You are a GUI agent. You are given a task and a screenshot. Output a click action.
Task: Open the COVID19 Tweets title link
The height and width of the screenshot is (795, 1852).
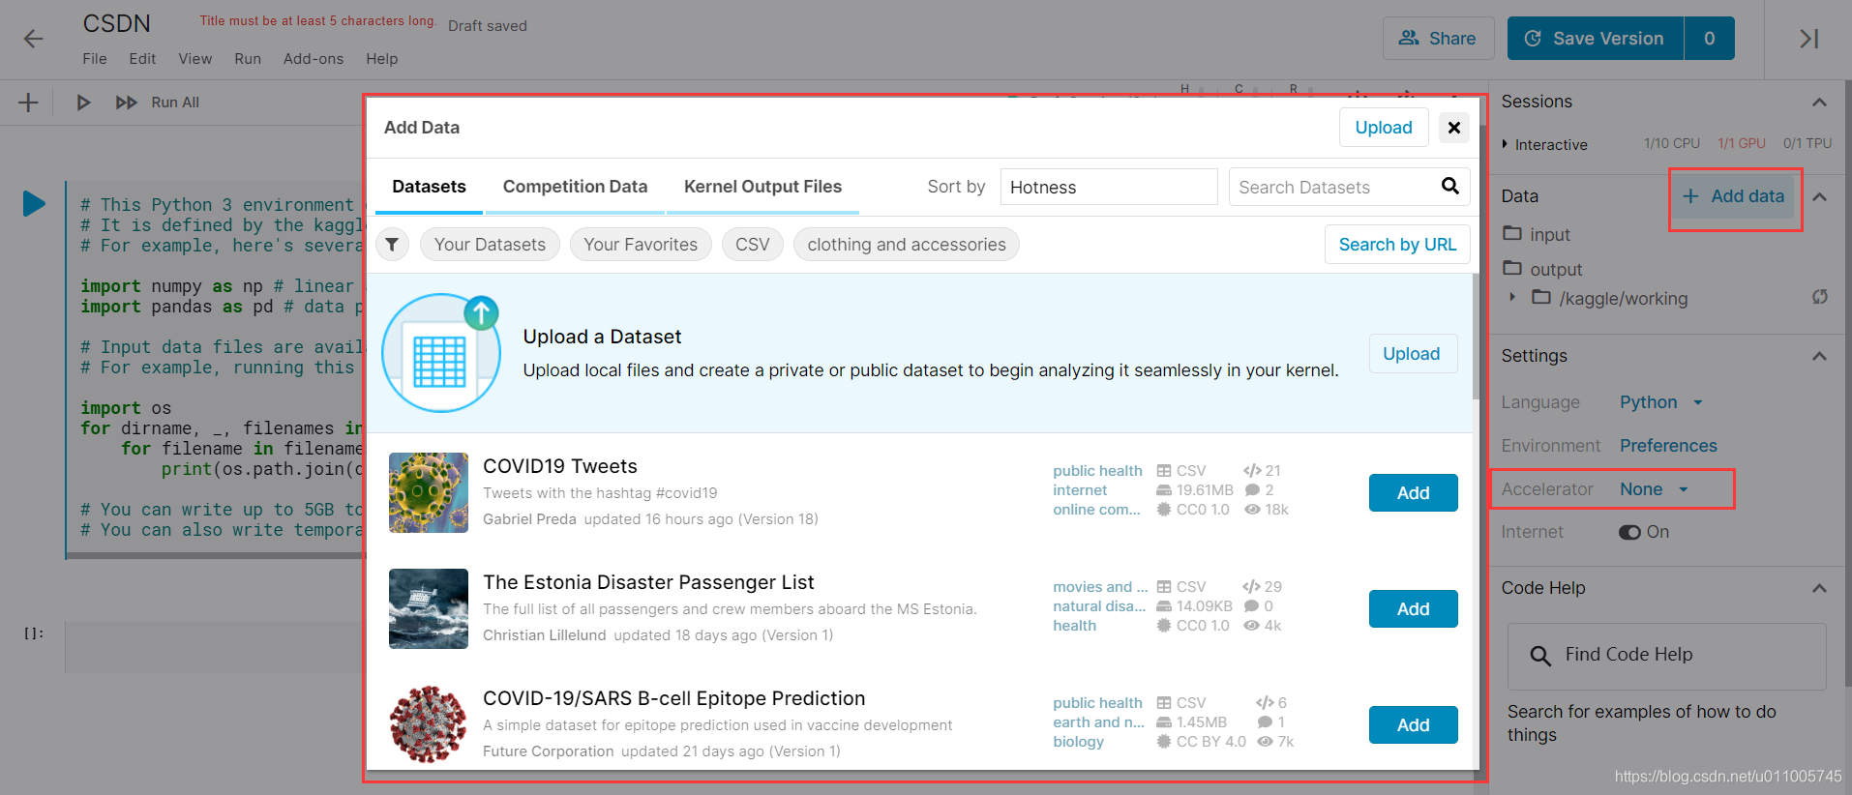point(560,466)
